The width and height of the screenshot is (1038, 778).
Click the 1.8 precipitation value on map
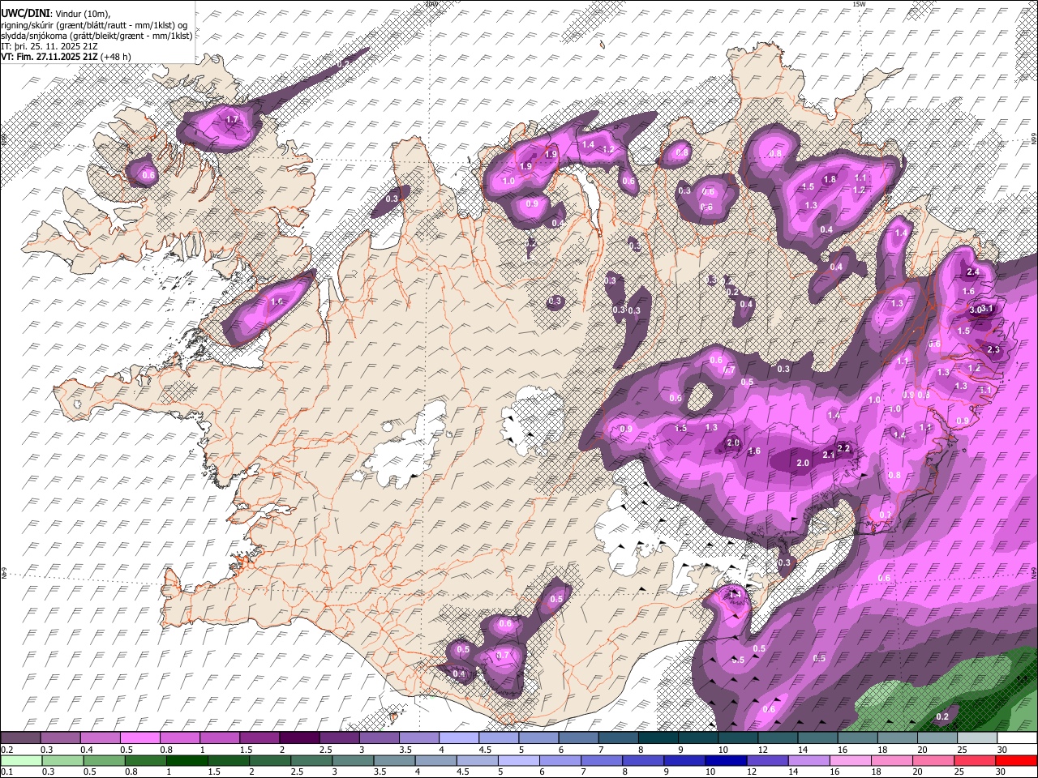click(830, 179)
